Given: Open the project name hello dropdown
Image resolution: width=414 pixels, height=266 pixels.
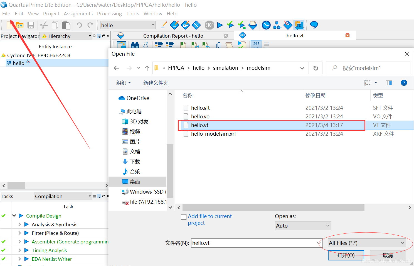Looking at the screenshot, I should [x=153, y=25].
